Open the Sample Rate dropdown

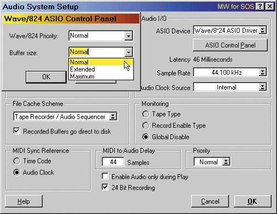pyautogui.click(x=262, y=73)
